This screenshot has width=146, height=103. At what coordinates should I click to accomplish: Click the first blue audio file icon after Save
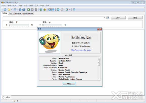(20, 9)
